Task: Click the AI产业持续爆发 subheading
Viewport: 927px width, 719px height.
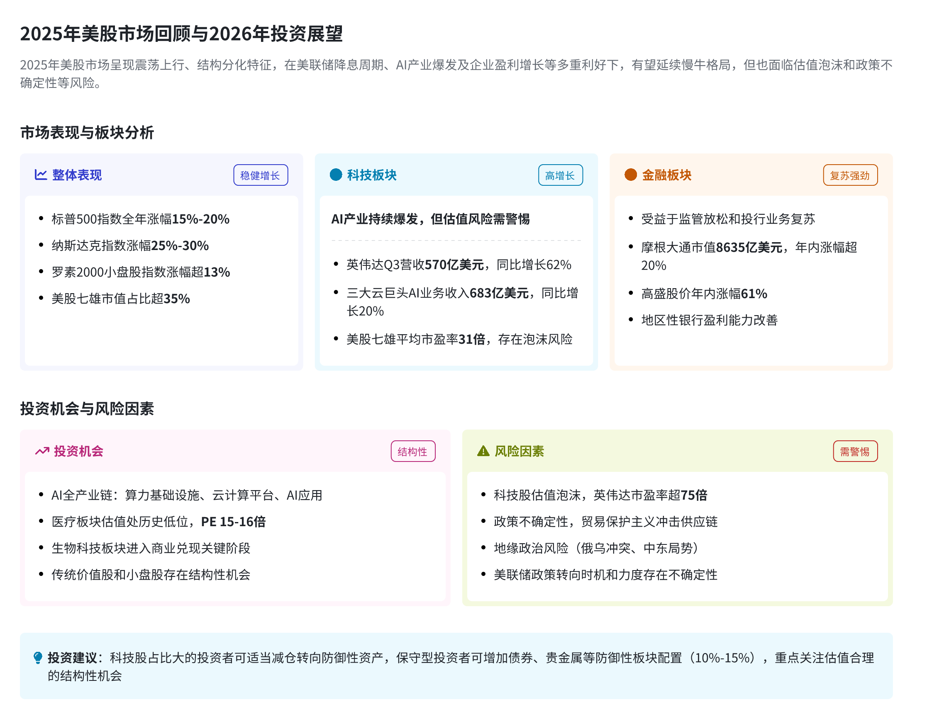Action: (x=430, y=219)
